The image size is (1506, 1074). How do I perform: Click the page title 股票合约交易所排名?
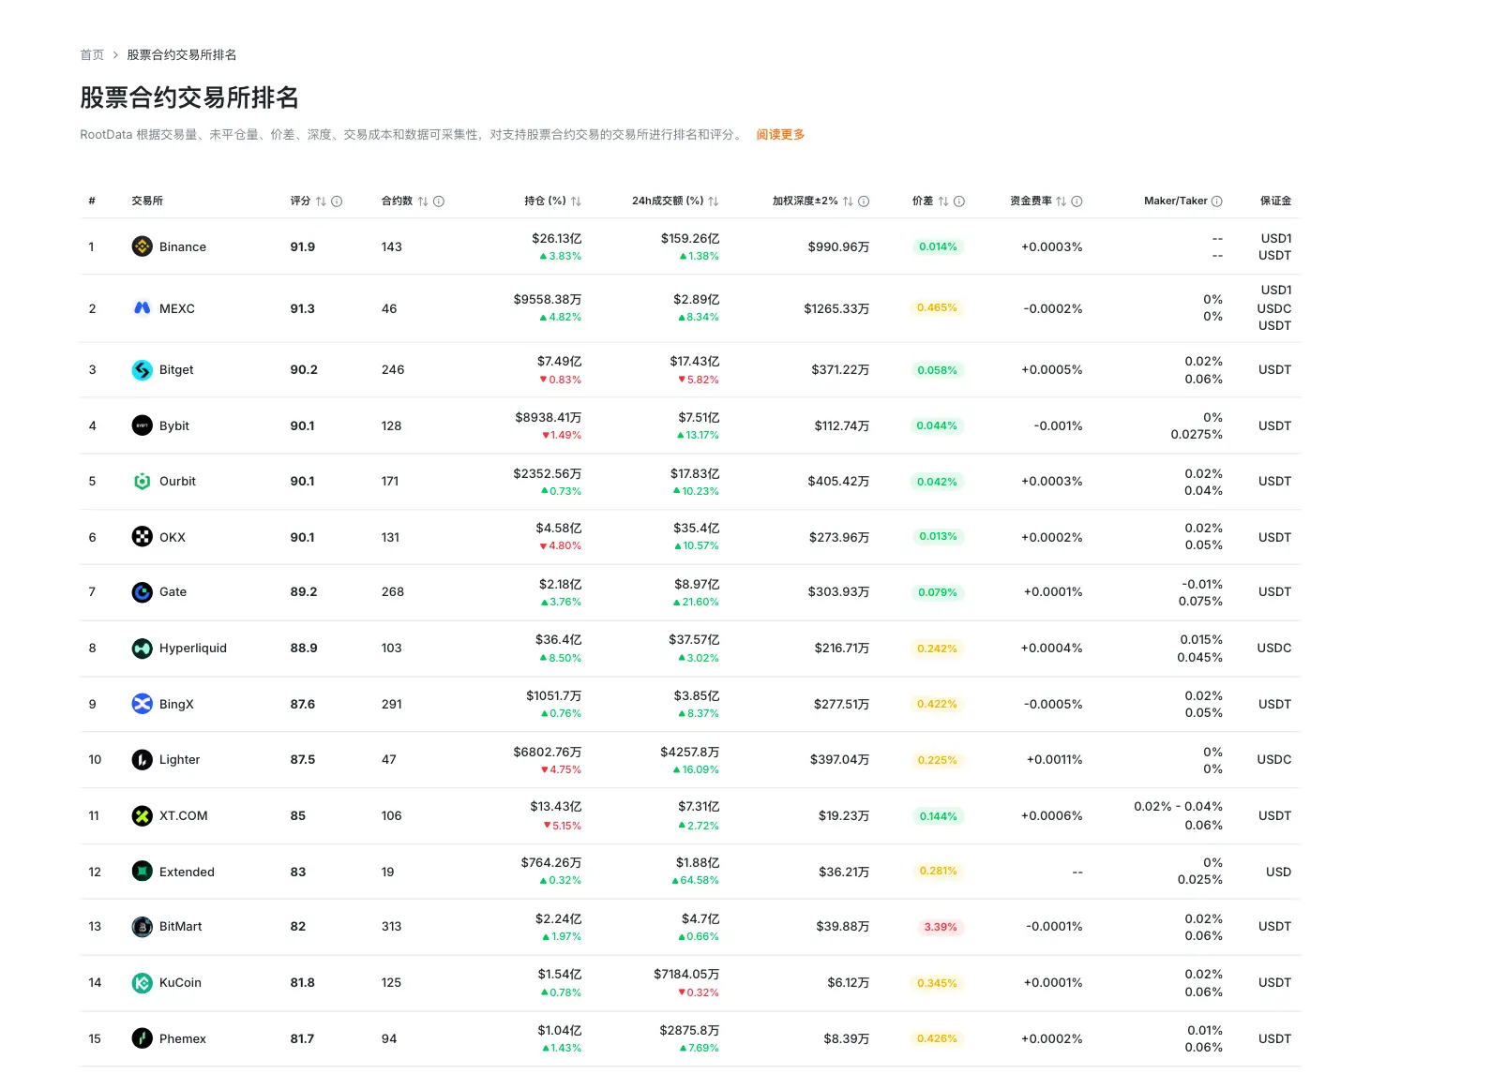click(189, 97)
